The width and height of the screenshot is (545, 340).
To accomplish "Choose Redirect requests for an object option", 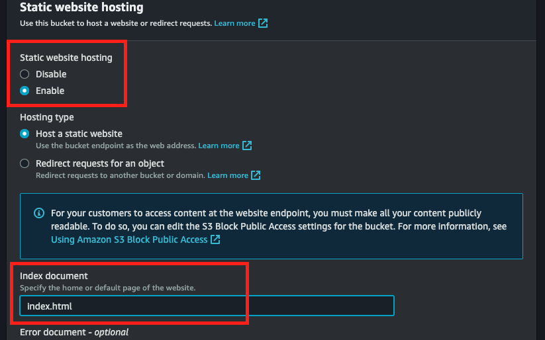I will (25, 163).
